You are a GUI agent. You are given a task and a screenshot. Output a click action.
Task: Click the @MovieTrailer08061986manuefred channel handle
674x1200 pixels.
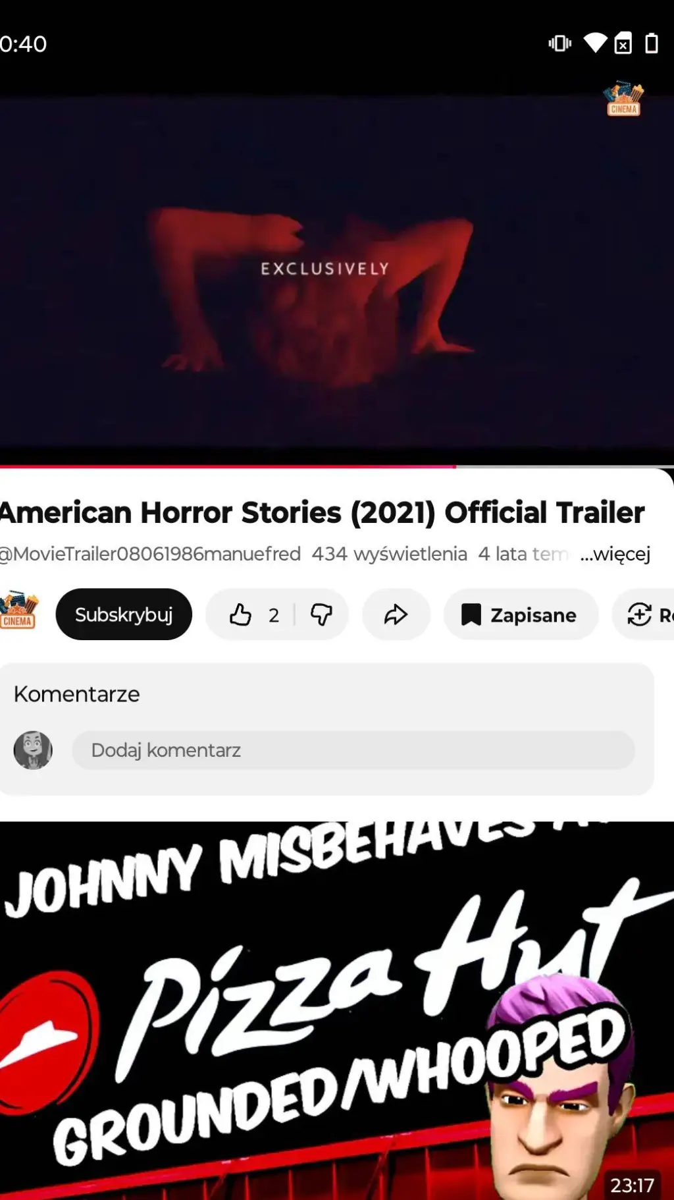click(x=150, y=554)
